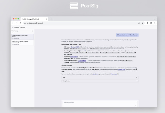Screen dimensions: 165x113
Task: Follow the Vendors page link
Action: [x=95, y=74]
